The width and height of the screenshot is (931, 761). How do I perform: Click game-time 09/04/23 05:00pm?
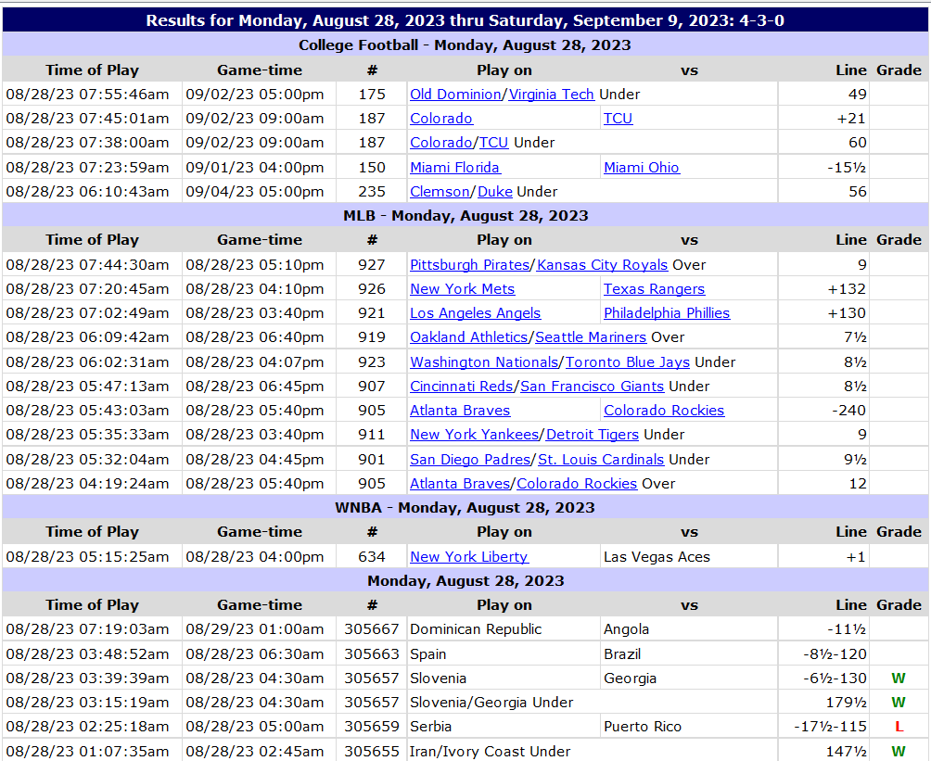255,192
